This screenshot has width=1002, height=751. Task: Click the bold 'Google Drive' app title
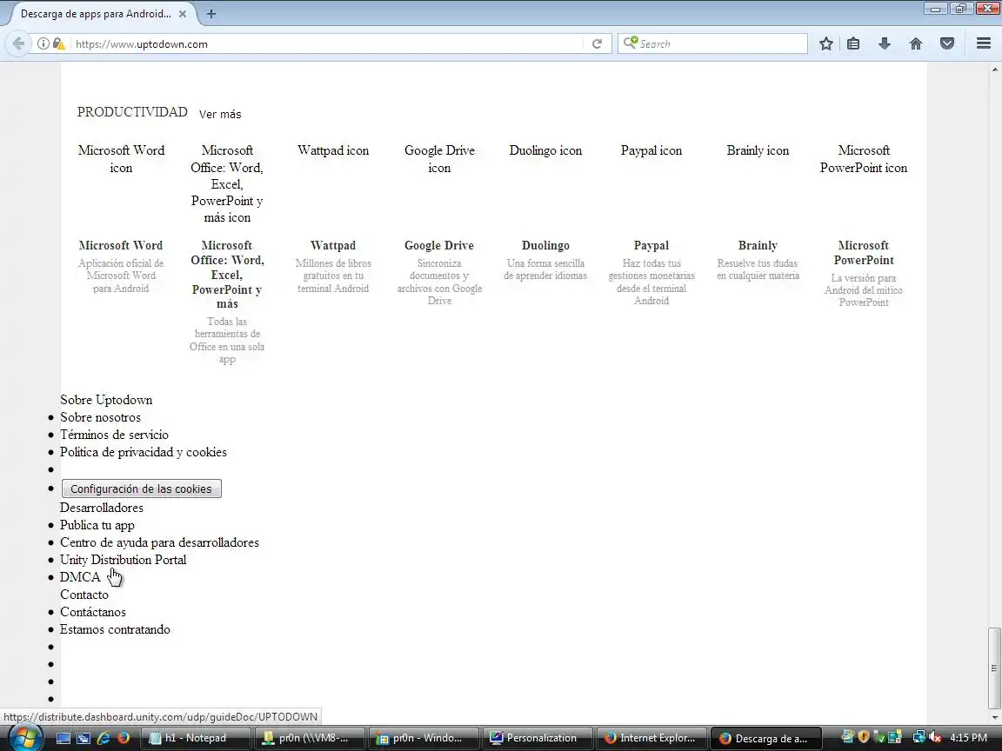coord(439,245)
